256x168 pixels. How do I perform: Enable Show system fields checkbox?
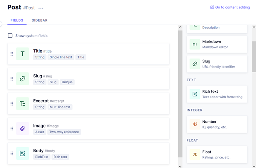click(x=10, y=35)
